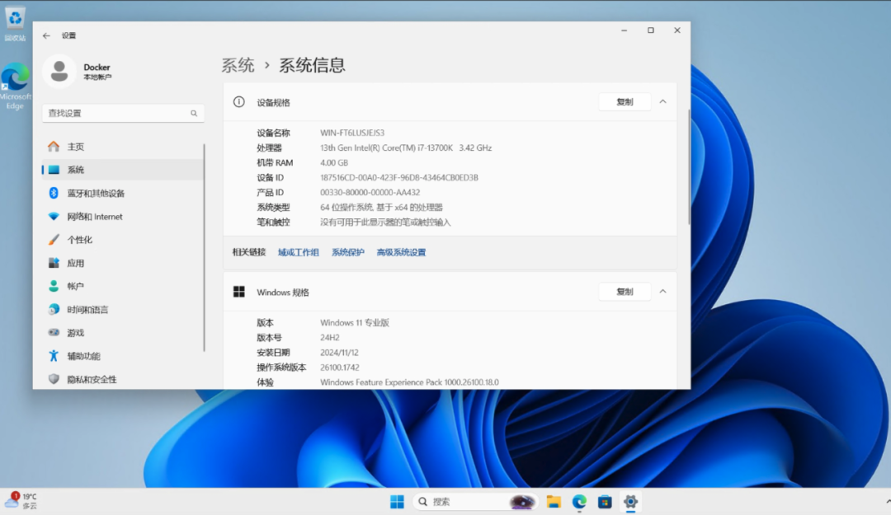Open Microsoft Store from the taskbar
This screenshot has height=515, width=891.
point(605,501)
